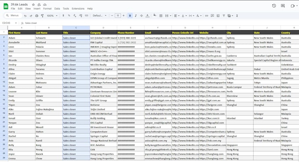Select row 2 header
The width and height of the screenshot is (299, 162).
point(4,37)
